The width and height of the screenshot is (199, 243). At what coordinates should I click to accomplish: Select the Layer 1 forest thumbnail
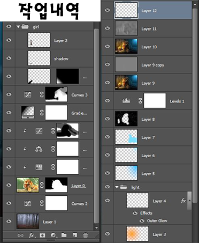[28, 221]
